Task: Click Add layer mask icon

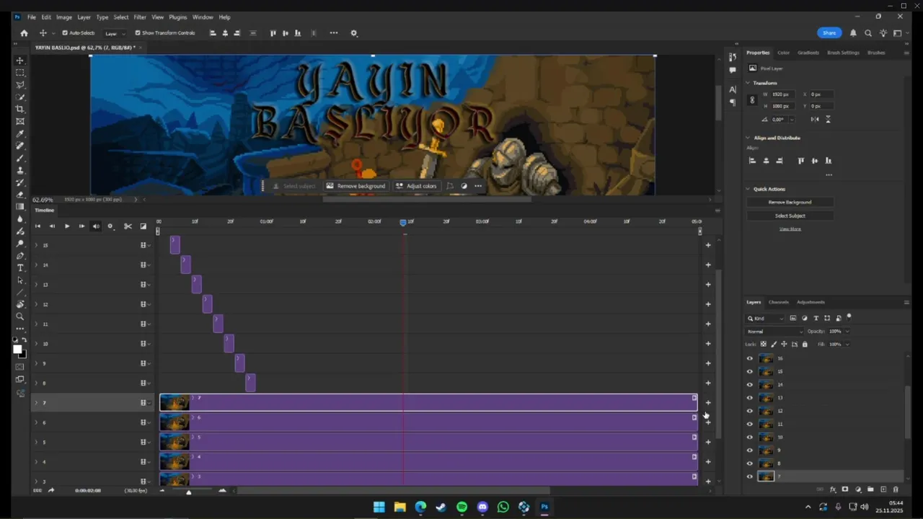Action: [845, 489]
